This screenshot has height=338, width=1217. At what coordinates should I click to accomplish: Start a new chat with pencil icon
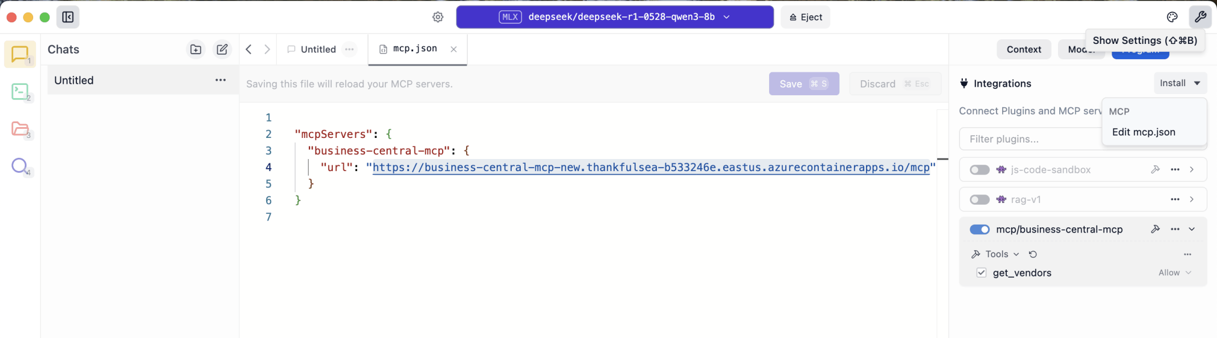(222, 50)
